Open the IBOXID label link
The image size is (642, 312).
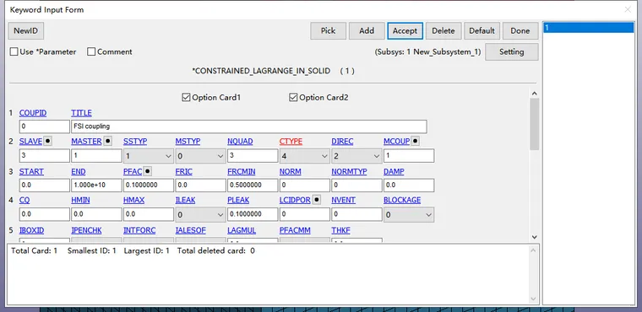click(x=31, y=230)
